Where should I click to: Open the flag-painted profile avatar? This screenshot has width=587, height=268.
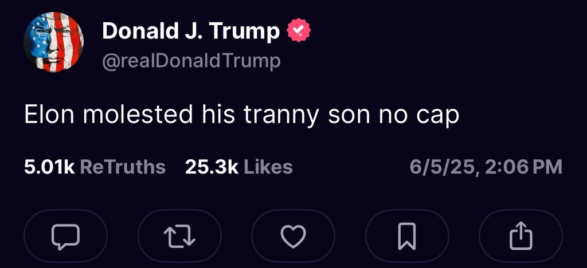[x=53, y=43]
